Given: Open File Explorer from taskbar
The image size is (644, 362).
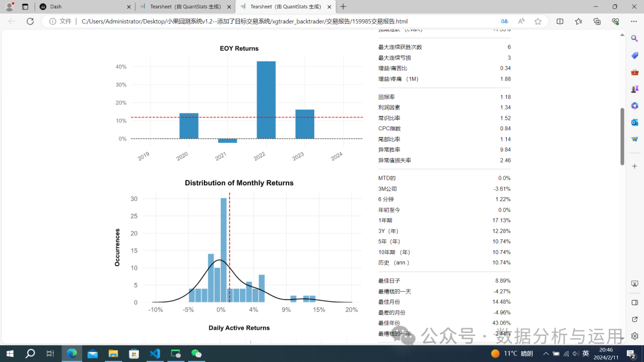Looking at the screenshot, I should [x=113, y=354].
